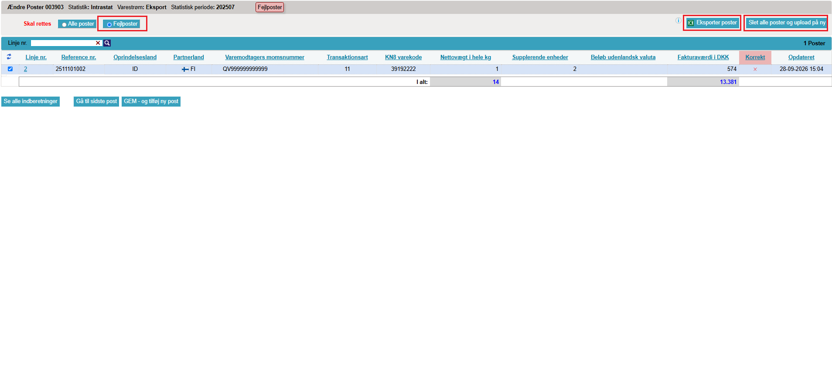Image resolution: width=832 pixels, height=375 pixels.
Task: Click the total net weight 14
Action: click(x=496, y=82)
